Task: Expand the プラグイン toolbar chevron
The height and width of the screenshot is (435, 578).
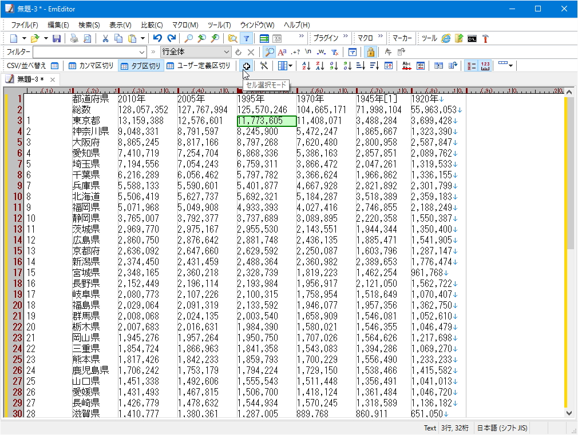Action: click(x=346, y=36)
